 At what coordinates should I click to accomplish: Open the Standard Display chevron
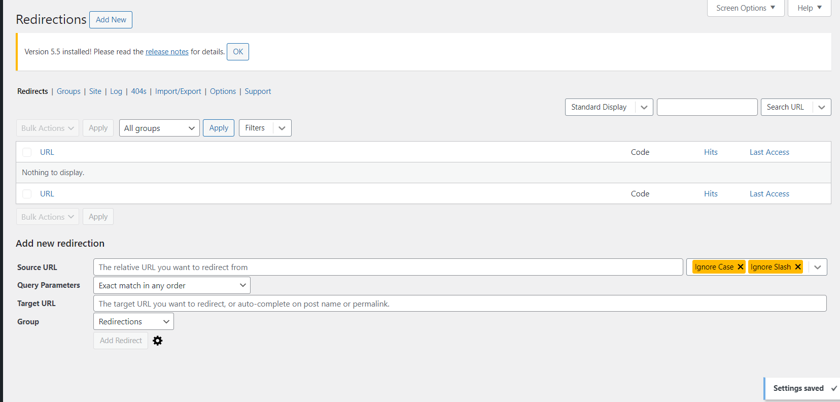pos(644,107)
